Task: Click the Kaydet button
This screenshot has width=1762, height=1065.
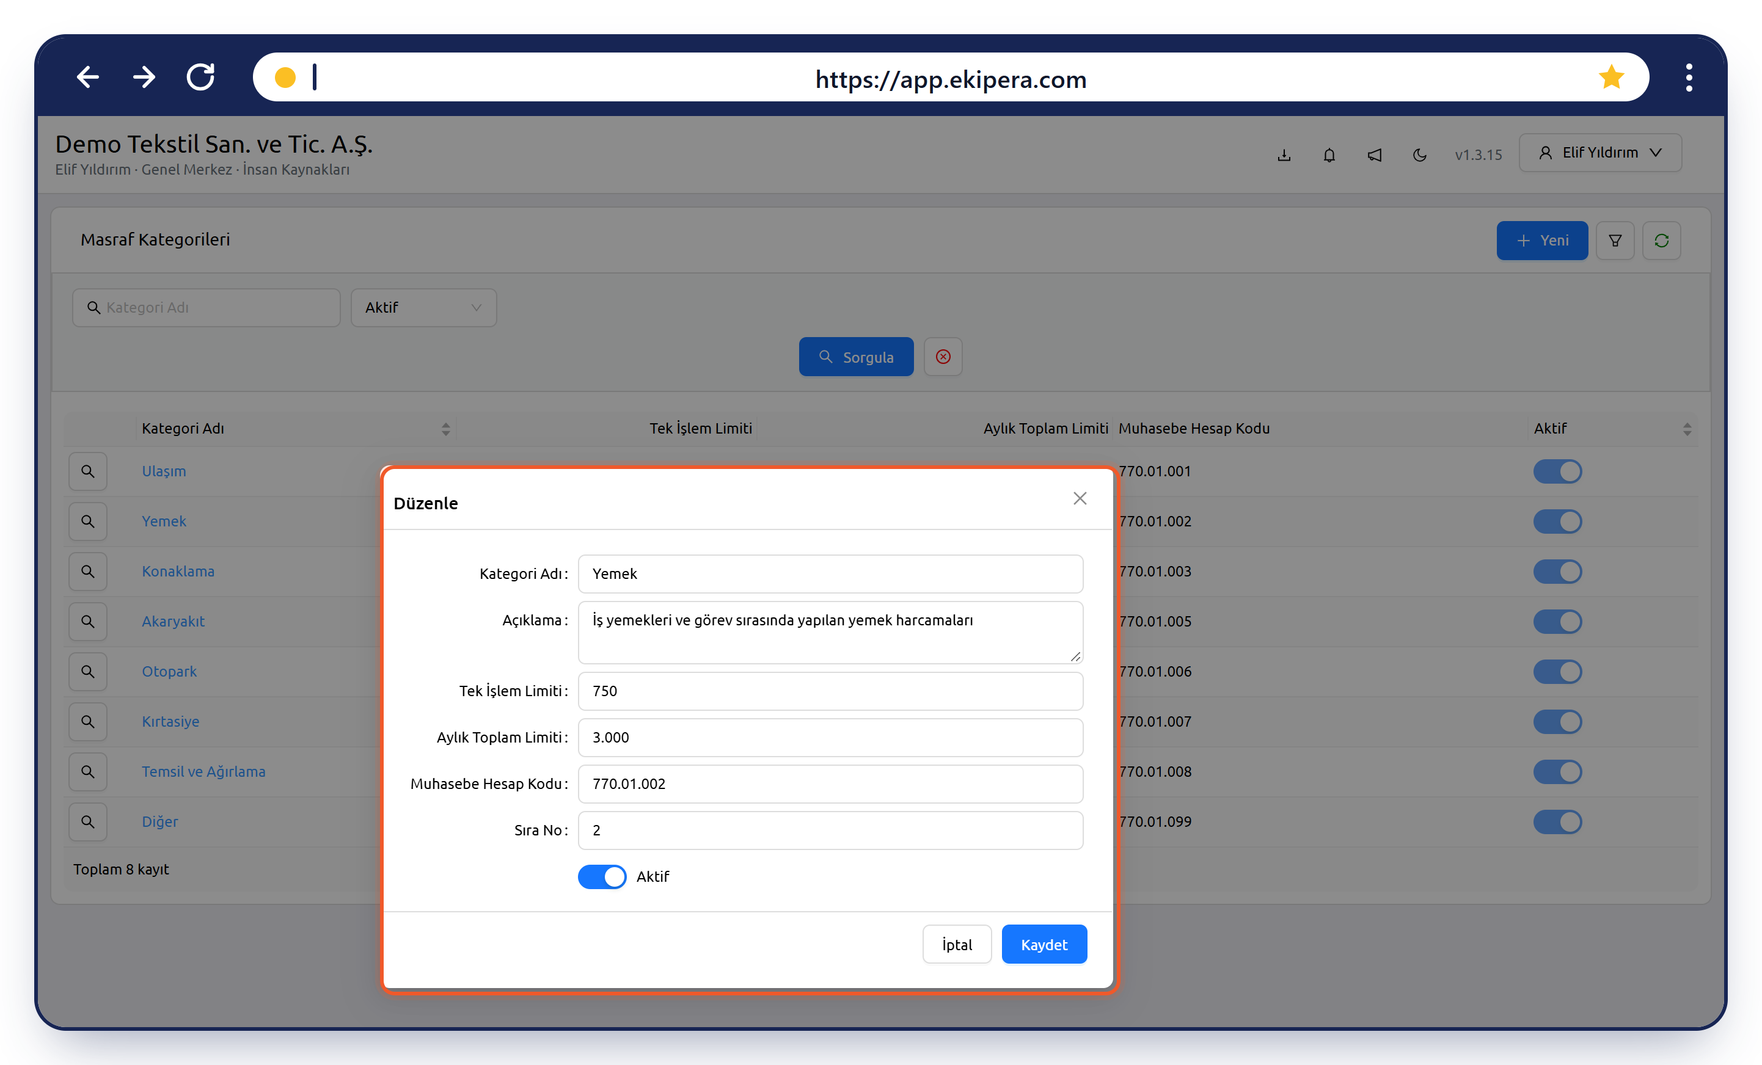Action: [1044, 944]
